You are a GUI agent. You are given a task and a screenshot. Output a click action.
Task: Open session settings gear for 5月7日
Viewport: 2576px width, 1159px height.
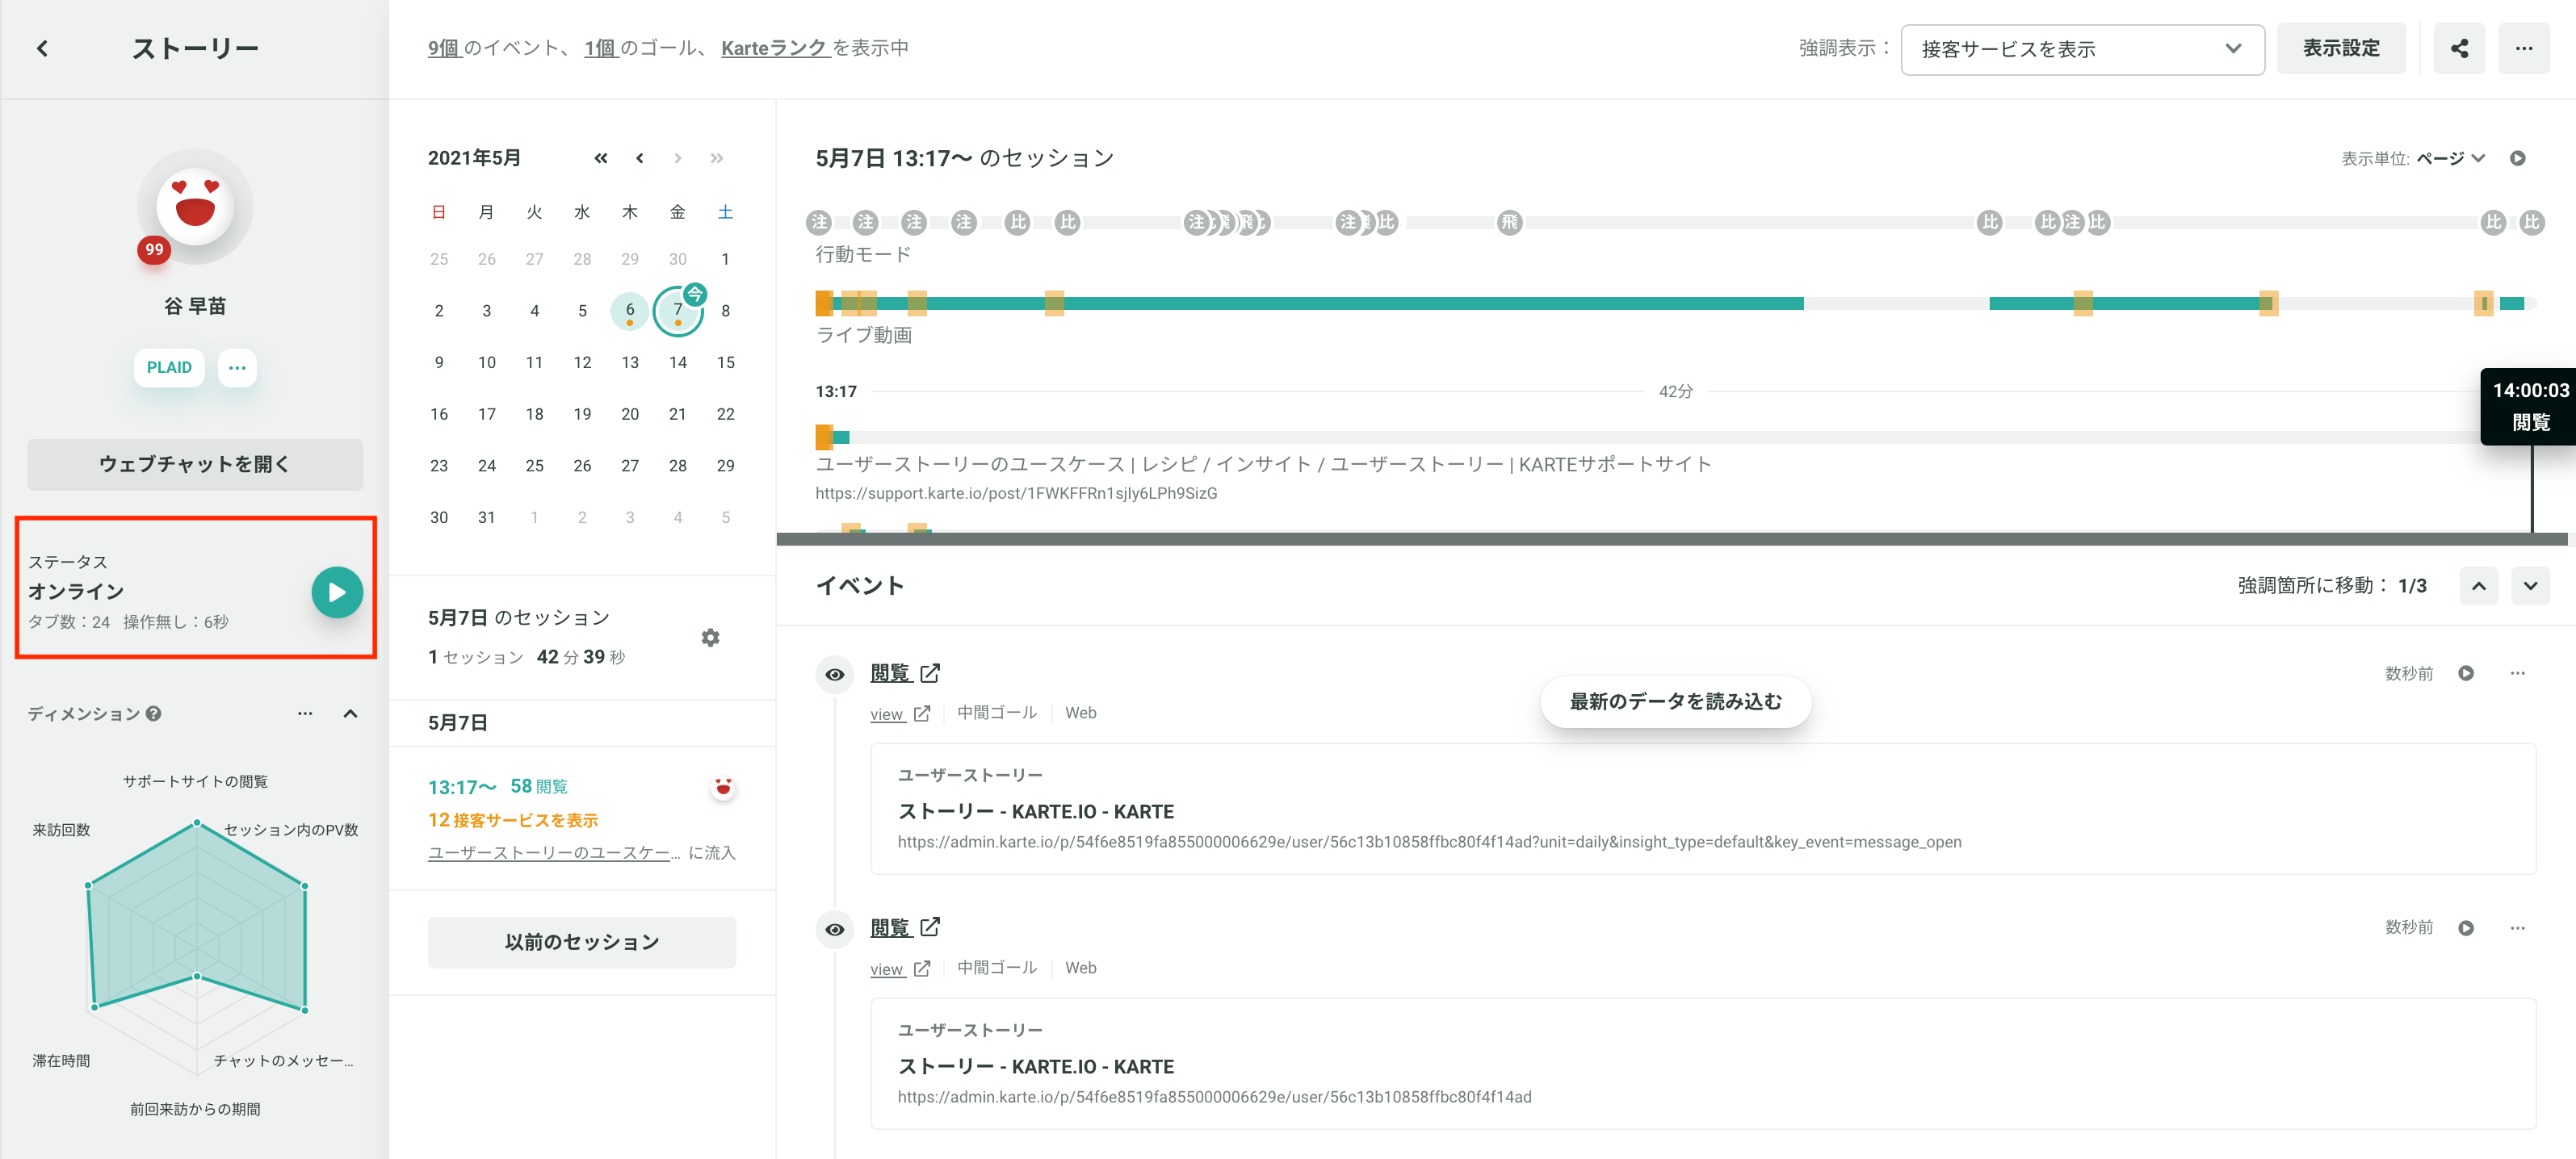coord(711,638)
